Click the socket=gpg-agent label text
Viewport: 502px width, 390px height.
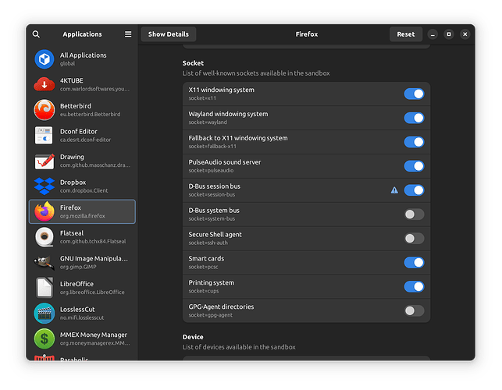point(210,315)
